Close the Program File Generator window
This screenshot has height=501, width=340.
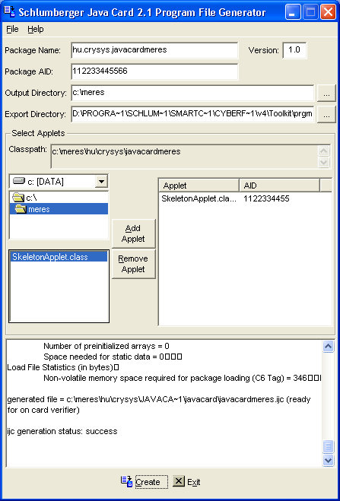pyautogui.click(x=328, y=12)
